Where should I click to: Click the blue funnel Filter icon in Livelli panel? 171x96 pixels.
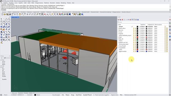coord(132,20)
